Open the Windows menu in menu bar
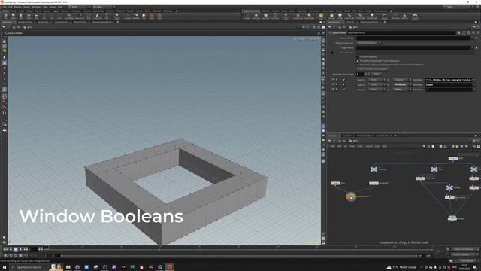Screen dimensions: 481x271 click(x=36, y=7)
